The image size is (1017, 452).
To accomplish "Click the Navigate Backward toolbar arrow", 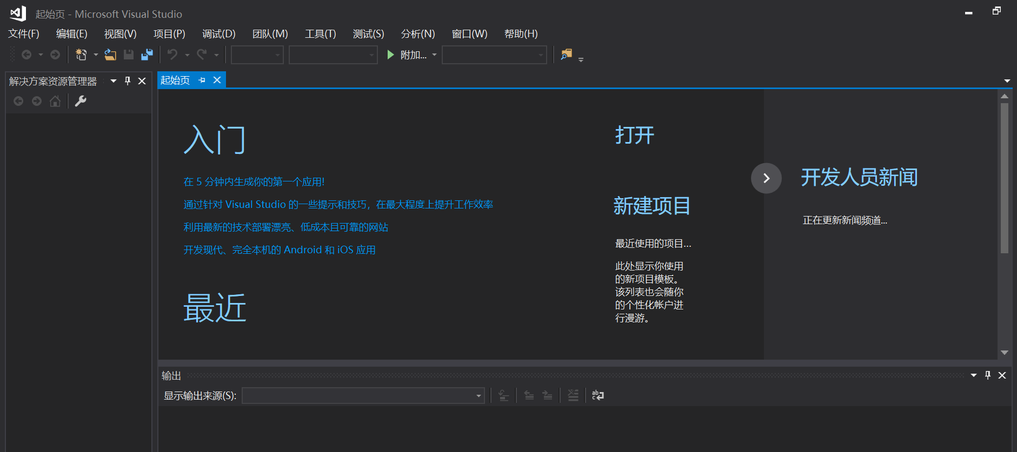I will point(26,55).
